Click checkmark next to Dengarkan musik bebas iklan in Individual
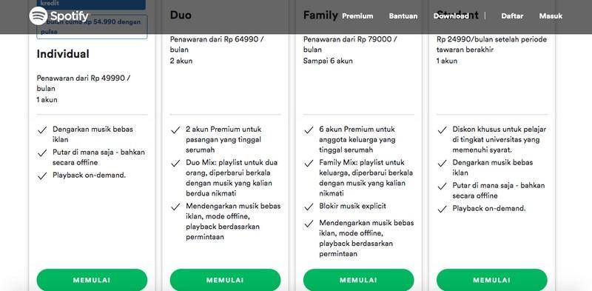 [42, 130]
